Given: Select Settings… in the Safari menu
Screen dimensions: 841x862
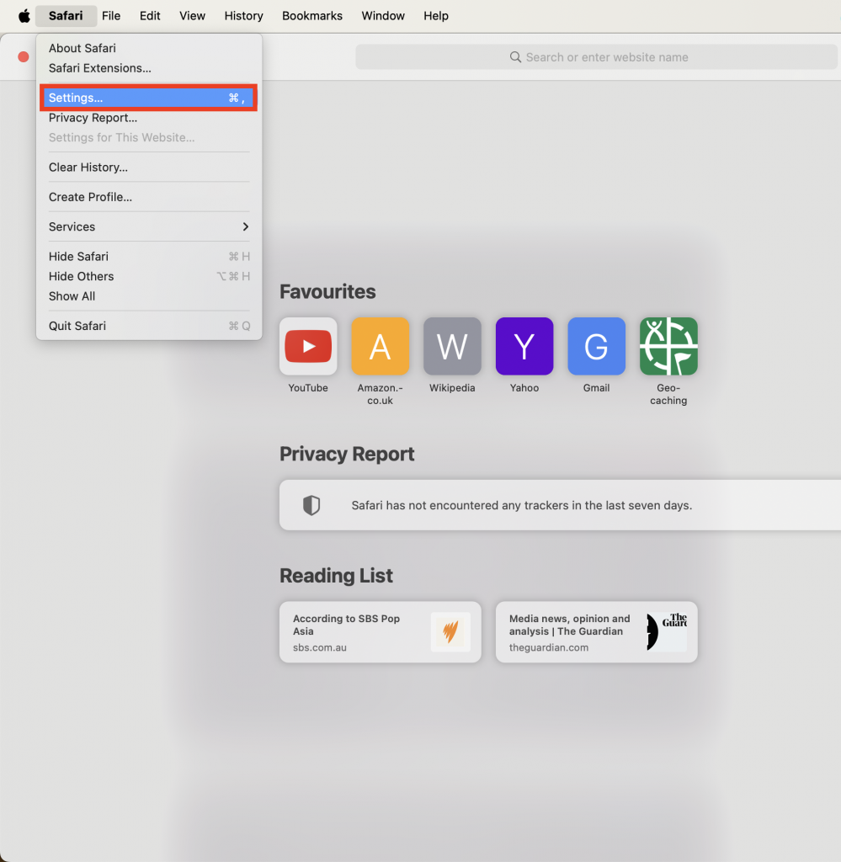Looking at the screenshot, I should pos(149,98).
